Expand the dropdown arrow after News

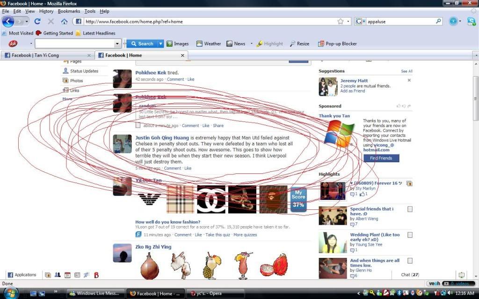tap(251, 43)
